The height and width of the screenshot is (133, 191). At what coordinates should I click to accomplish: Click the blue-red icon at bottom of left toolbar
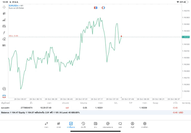coord(4,96)
